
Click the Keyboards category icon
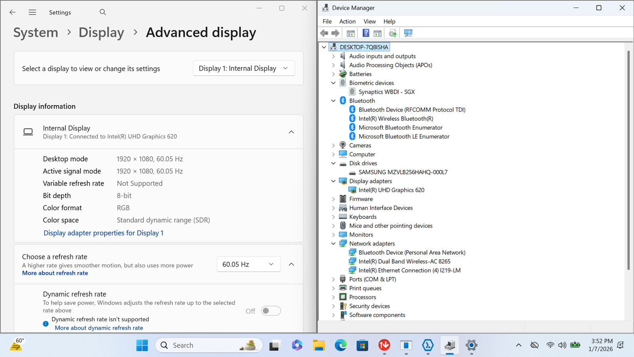click(343, 217)
